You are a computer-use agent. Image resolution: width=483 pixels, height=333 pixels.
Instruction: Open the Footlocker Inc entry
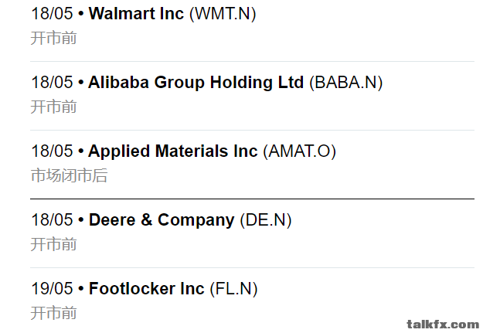[x=146, y=289]
